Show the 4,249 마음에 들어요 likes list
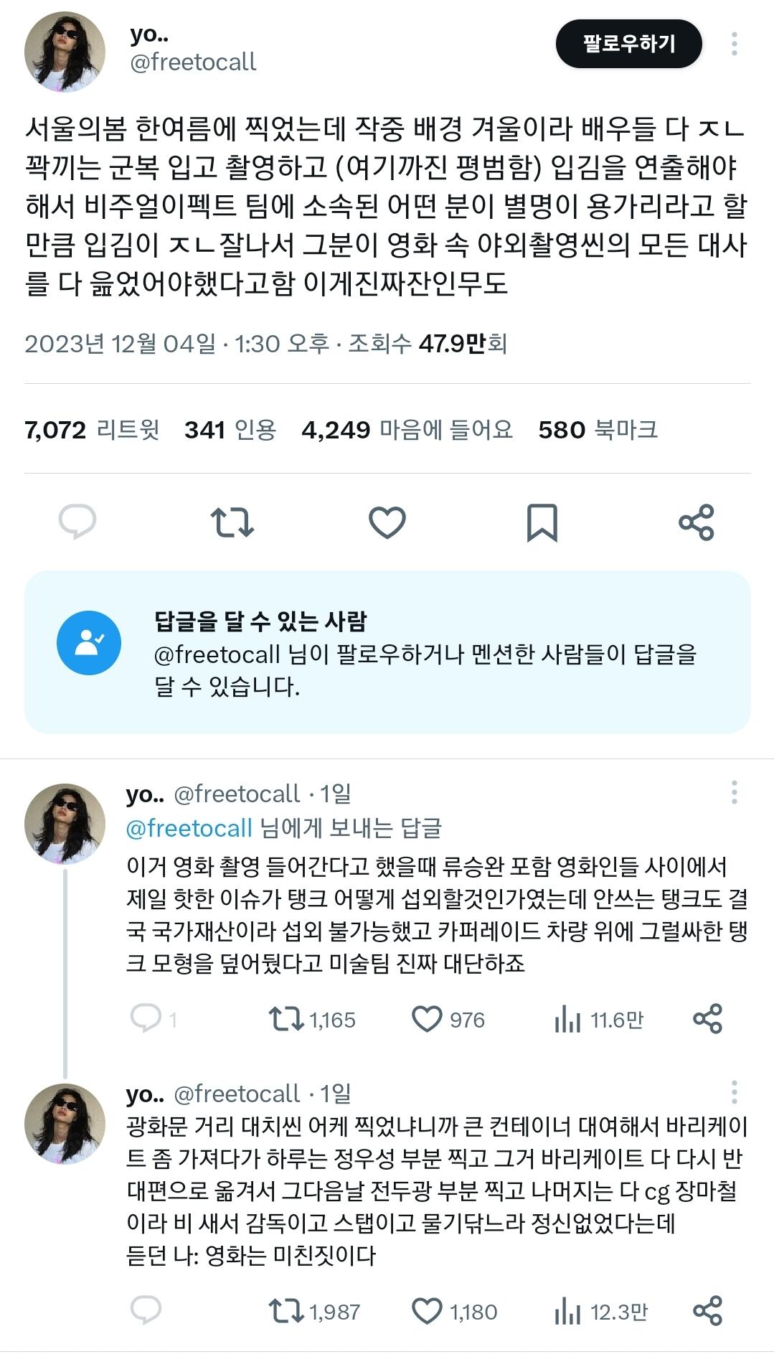This screenshot has width=774, height=1372. [407, 430]
